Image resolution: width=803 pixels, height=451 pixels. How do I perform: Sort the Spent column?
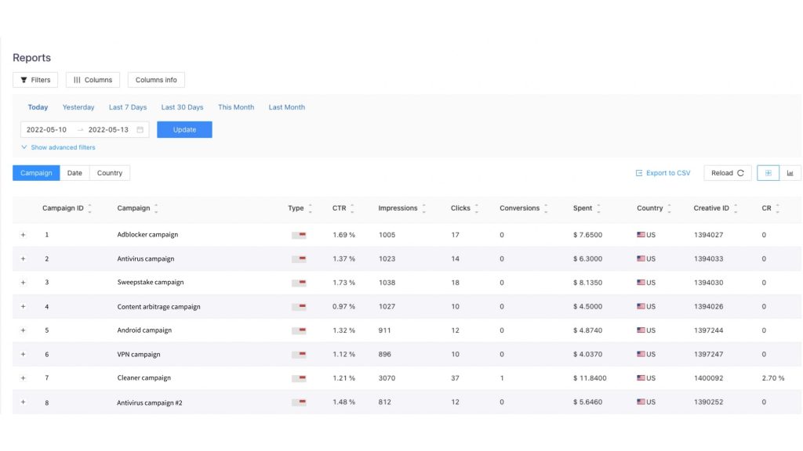(598, 208)
